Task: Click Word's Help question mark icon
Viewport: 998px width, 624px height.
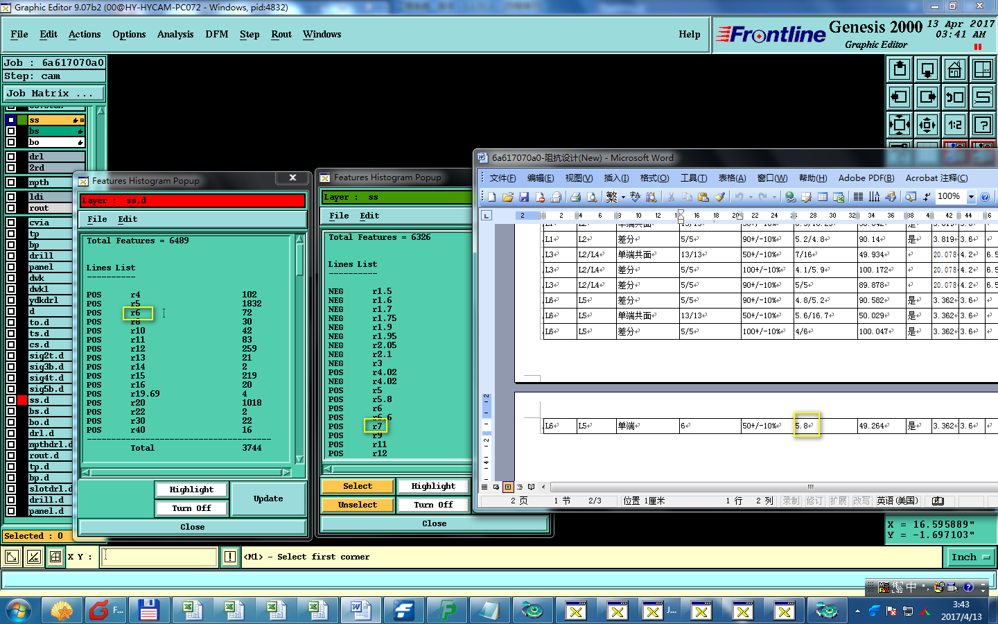Action: (985, 197)
